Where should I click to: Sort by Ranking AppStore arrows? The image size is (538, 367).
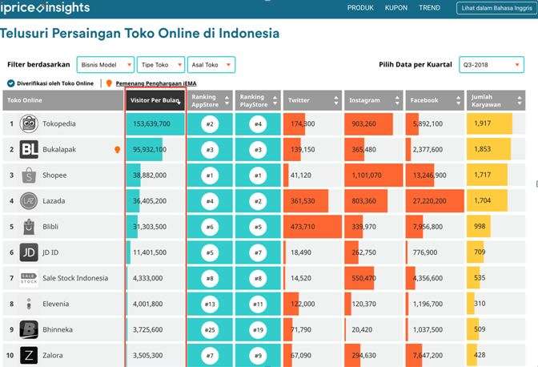pos(227,100)
